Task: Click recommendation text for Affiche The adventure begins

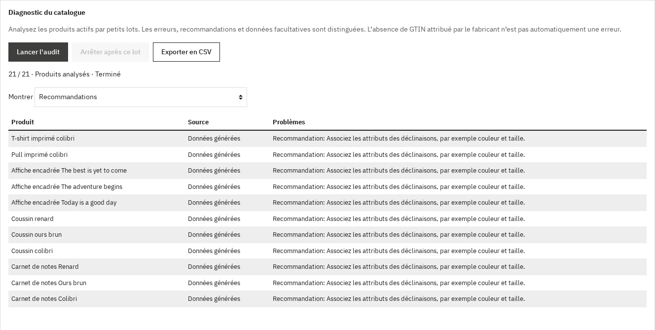Action: [x=399, y=187]
